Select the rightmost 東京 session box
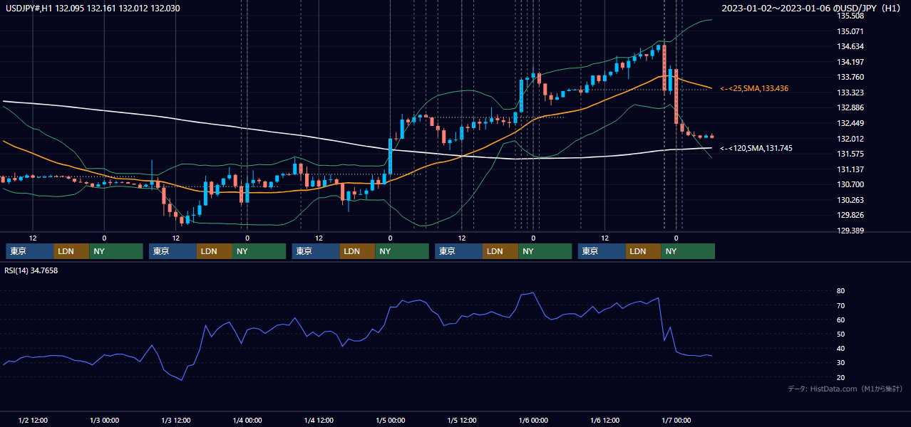The width and height of the screenshot is (911, 427). coord(602,251)
